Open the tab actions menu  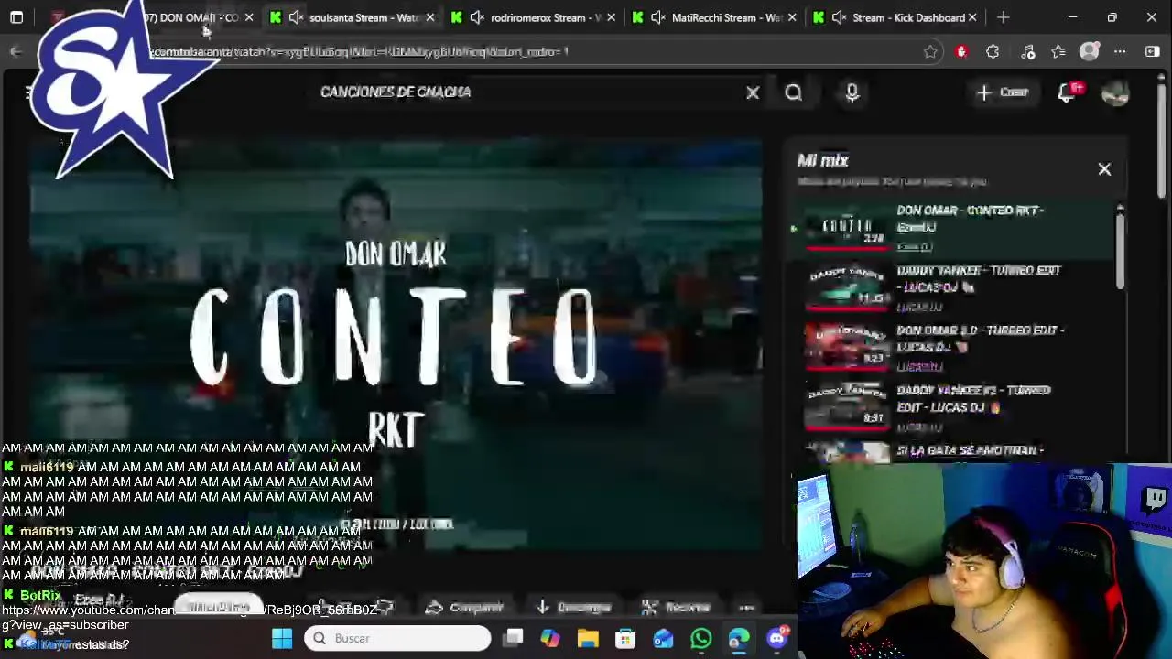pos(16,17)
